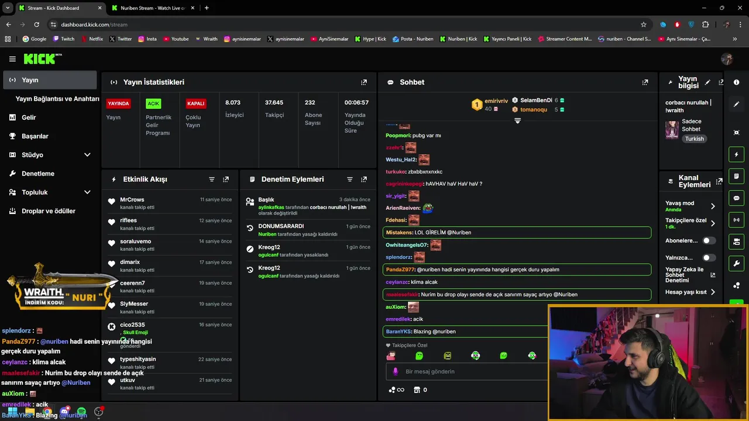Toggle the broadcast signal widget in right sidebar

click(737, 220)
